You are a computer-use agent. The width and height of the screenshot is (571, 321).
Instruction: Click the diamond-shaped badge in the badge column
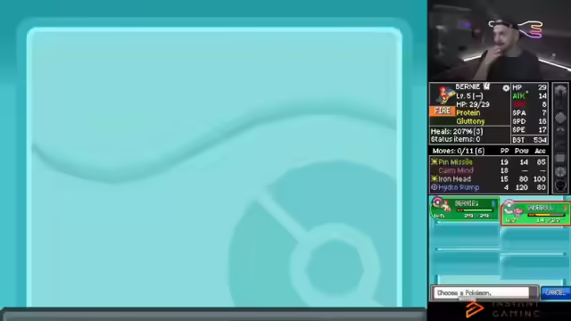(x=560, y=118)
